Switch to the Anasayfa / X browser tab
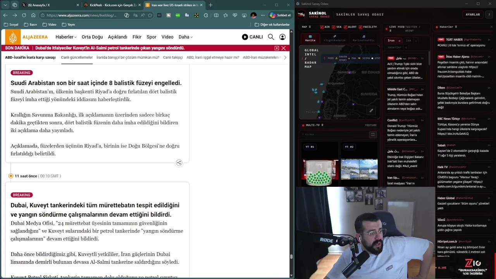 tap(50, 5)
